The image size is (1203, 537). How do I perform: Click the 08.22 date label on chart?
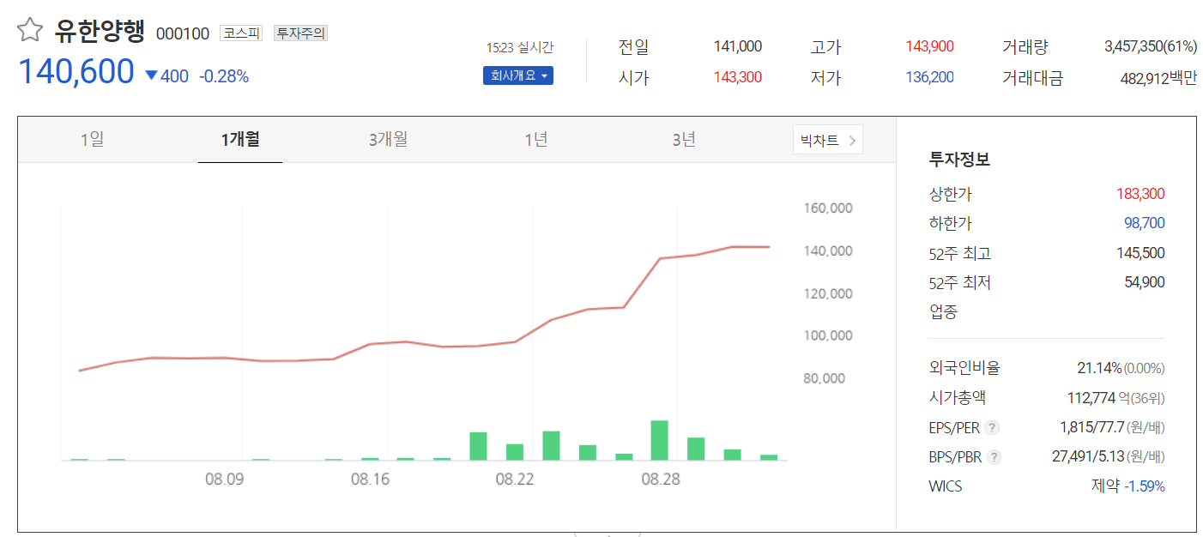click(515, 480)
